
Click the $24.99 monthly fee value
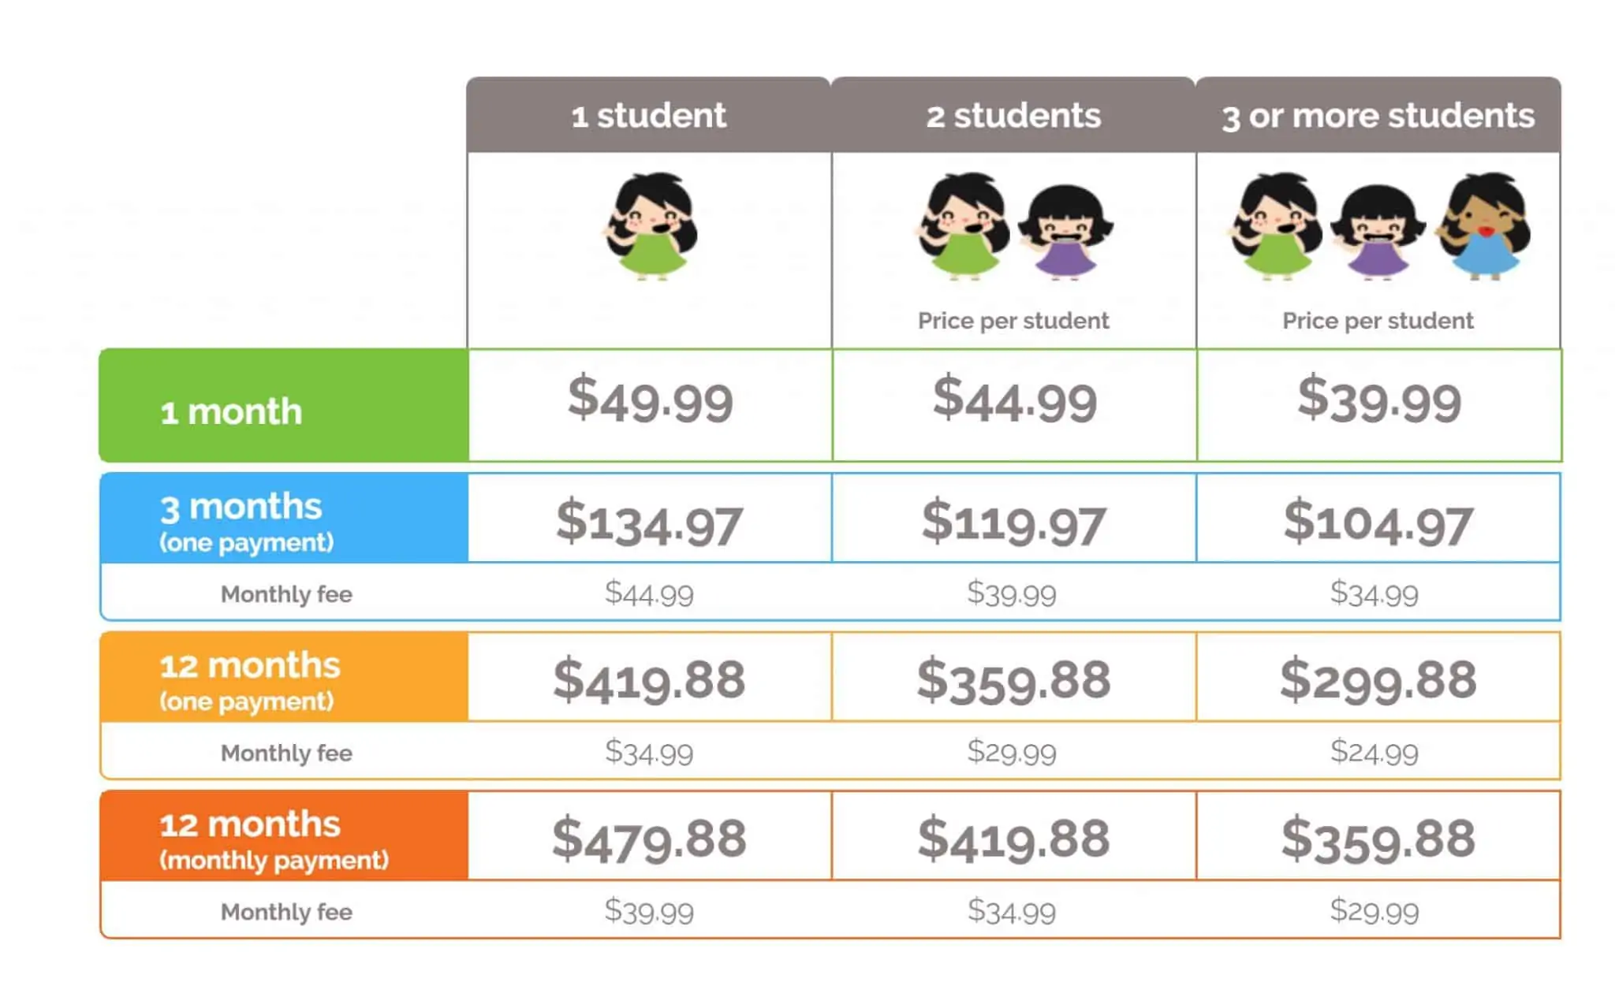[x=1374, y=752]
